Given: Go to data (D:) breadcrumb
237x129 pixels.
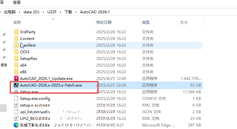Looking at the screenshot, I should point(31,12).
